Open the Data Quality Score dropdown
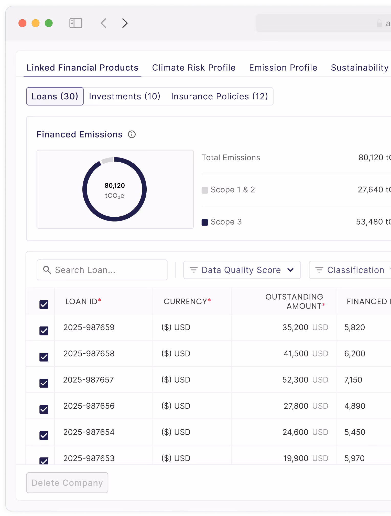Image resolution: width=391 pixels, height=516 pixels. [242, 270]
